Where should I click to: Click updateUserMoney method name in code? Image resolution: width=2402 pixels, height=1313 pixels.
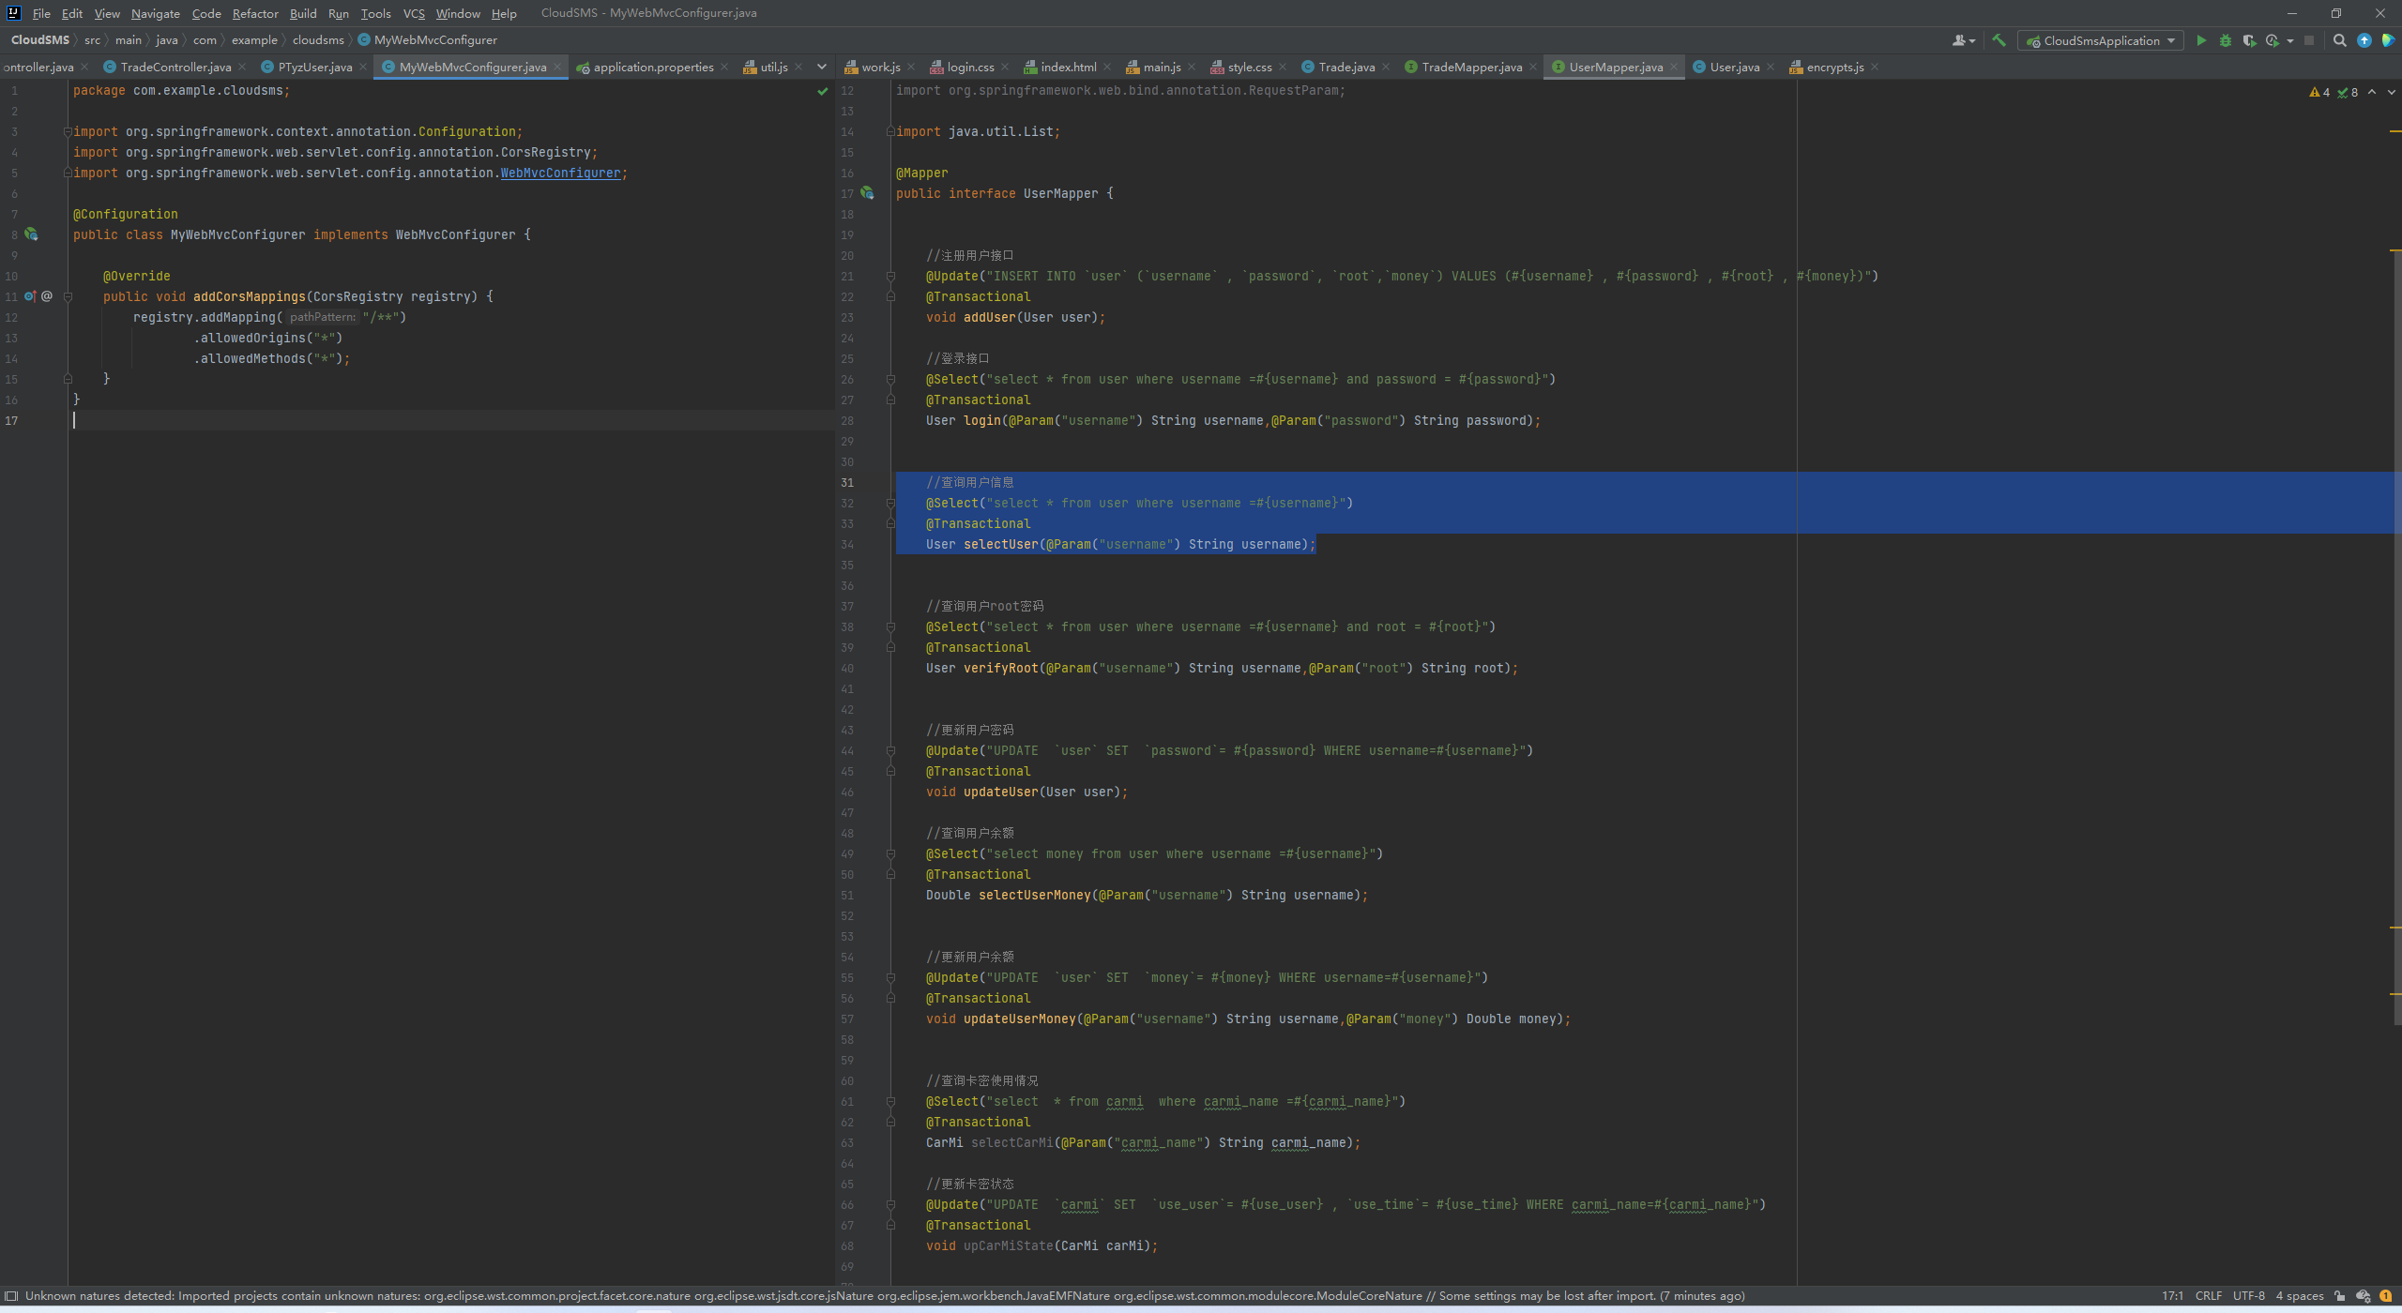tap(1020, 1019)
